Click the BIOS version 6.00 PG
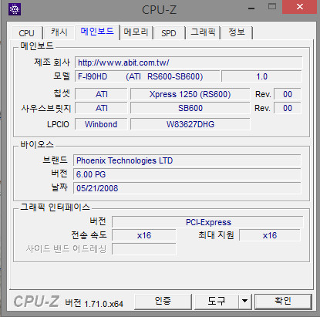320x317 pixels. 187,174
